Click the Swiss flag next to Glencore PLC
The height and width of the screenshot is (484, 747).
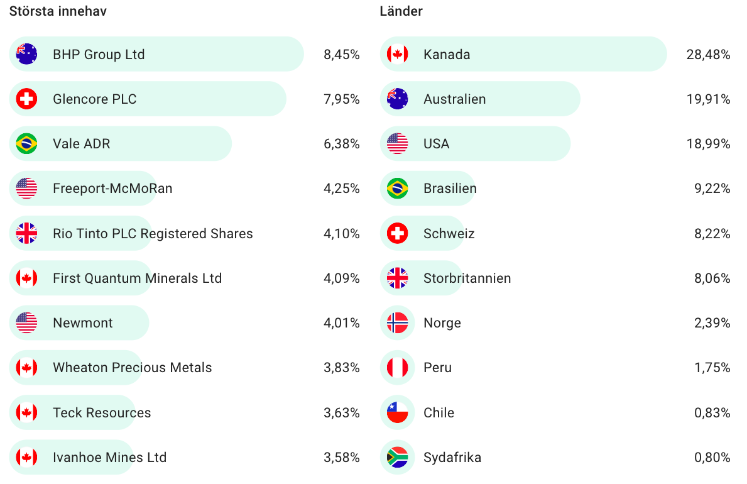(26, 99)
